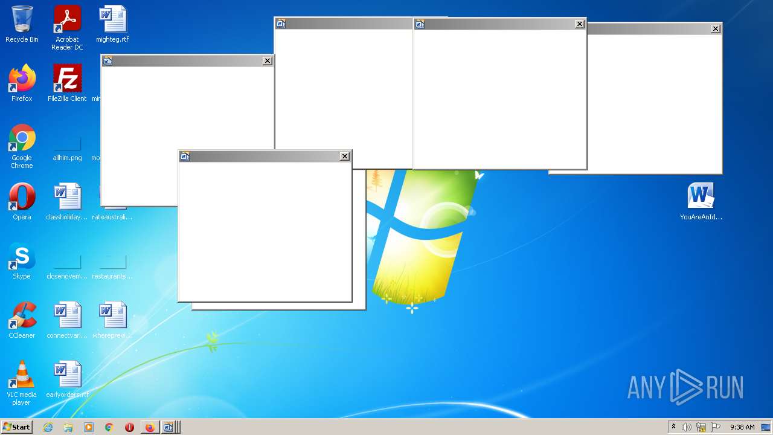Close the blank window above the YouAreAnId icon
Image resolution: width=773 pixels, height=435 pixels.
pos(716,29)
